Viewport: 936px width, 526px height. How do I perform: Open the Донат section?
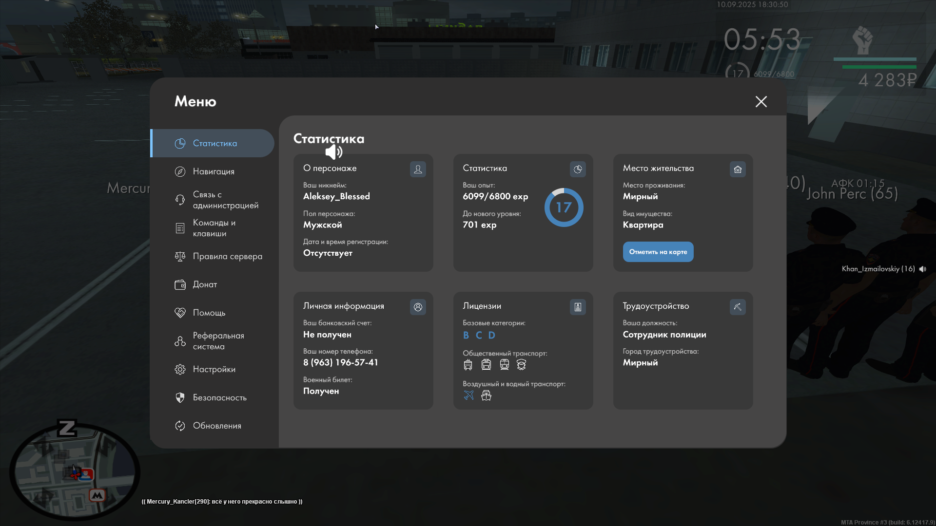click(205, 284)
